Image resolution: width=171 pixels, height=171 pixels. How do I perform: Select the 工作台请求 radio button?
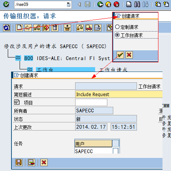pos(117,35)
